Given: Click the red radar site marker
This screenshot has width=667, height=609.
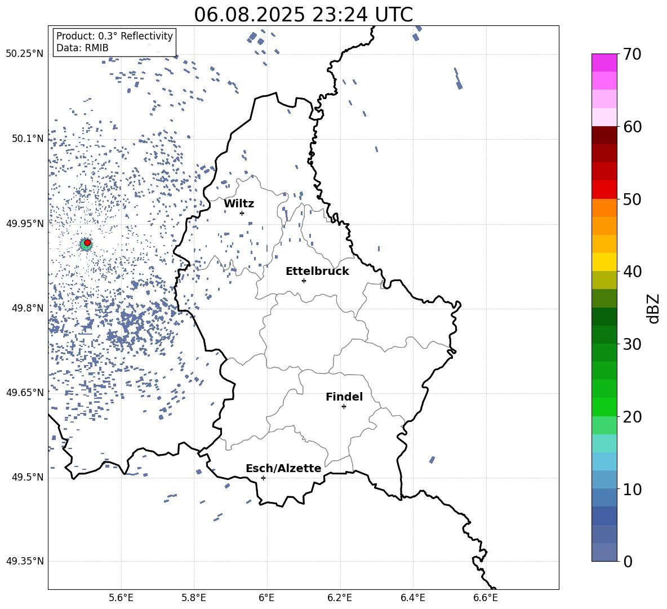Looking at the screenshot, I should point(87,243).
